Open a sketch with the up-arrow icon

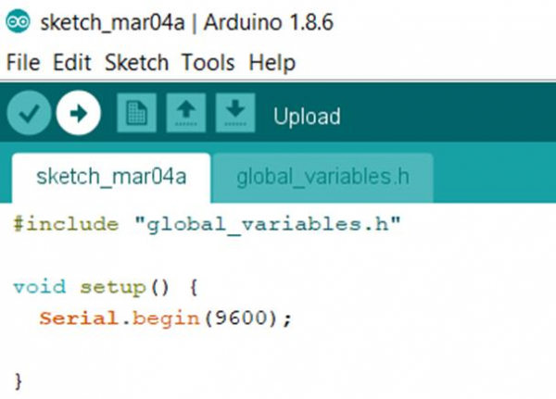(x=186, y=113)
